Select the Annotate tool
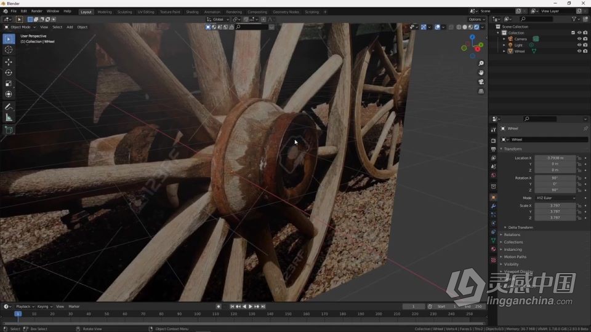The image size is (591, 332). tap(9, 107)
